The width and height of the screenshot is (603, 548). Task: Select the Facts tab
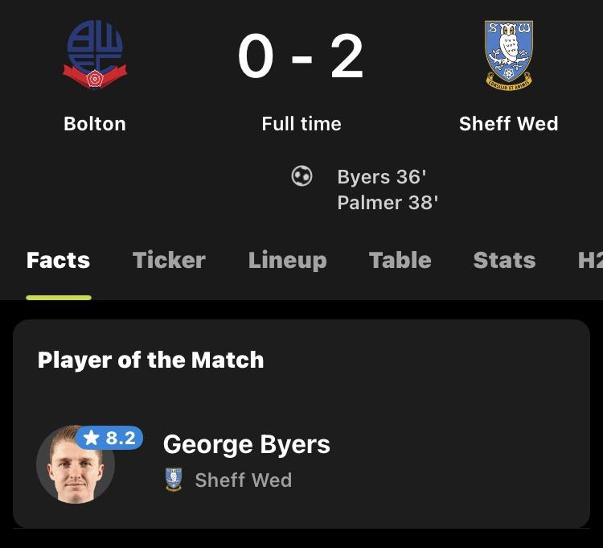pyautogui.click(x=58, y=260)
